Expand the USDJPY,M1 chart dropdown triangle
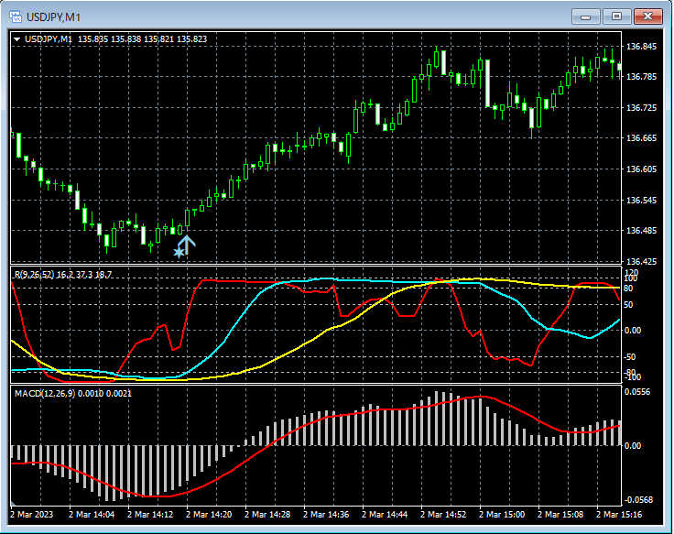Screen dimensions: 674x534 coord(17,38)
